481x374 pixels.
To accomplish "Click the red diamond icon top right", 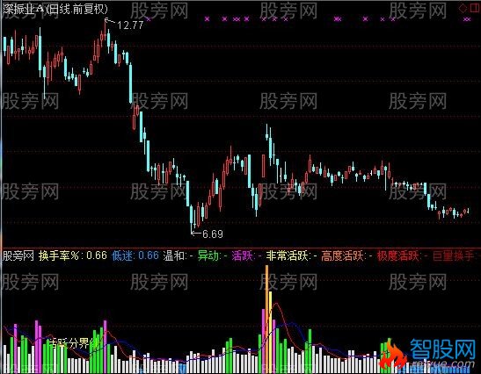I will (463, 8).
